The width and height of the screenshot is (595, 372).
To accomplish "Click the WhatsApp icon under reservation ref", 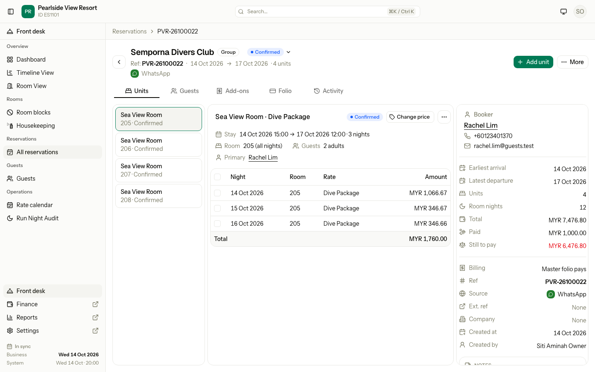I will point(135,74).
